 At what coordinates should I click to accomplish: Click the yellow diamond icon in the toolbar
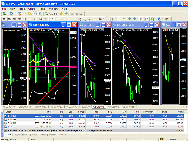coord(62,14)
